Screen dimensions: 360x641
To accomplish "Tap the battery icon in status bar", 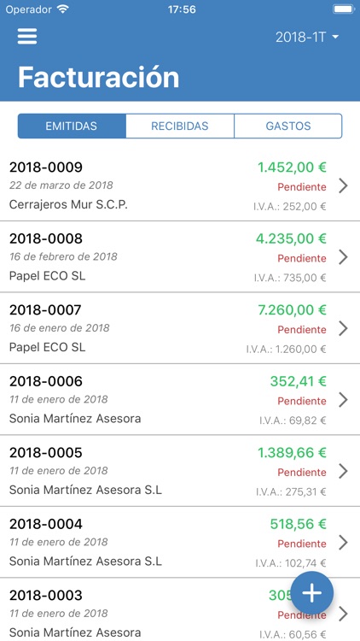I will point(344,9).
